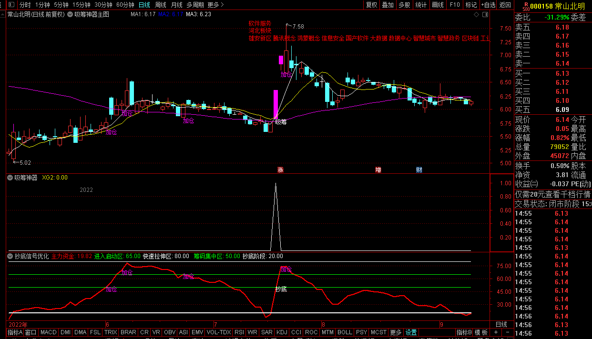Click the 增 event marker on the chart
The height and width of the screenshot is (339, 592).
click(x=378, y=169)
